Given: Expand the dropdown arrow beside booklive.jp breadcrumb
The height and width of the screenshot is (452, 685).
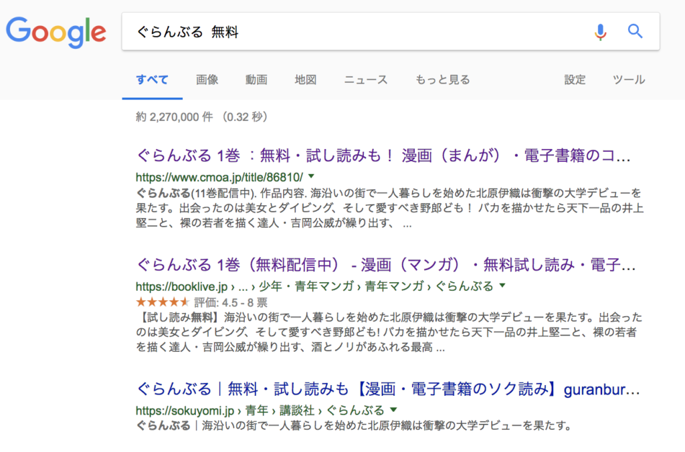Looking at the screenshot, I should 502,286.
